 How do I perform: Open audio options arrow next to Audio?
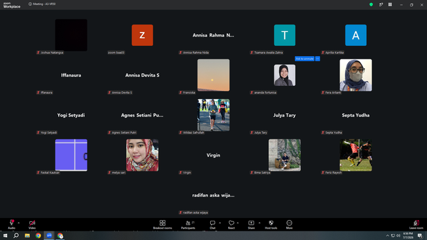point(19,223)
